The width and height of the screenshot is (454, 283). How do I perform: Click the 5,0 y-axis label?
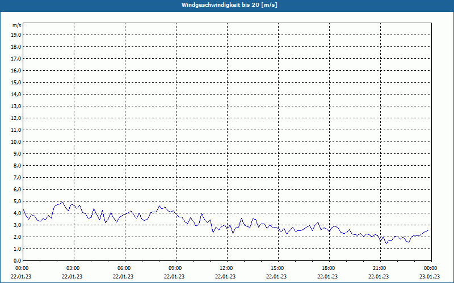pos(17,201)
